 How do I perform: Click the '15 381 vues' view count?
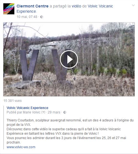point(13,101)
